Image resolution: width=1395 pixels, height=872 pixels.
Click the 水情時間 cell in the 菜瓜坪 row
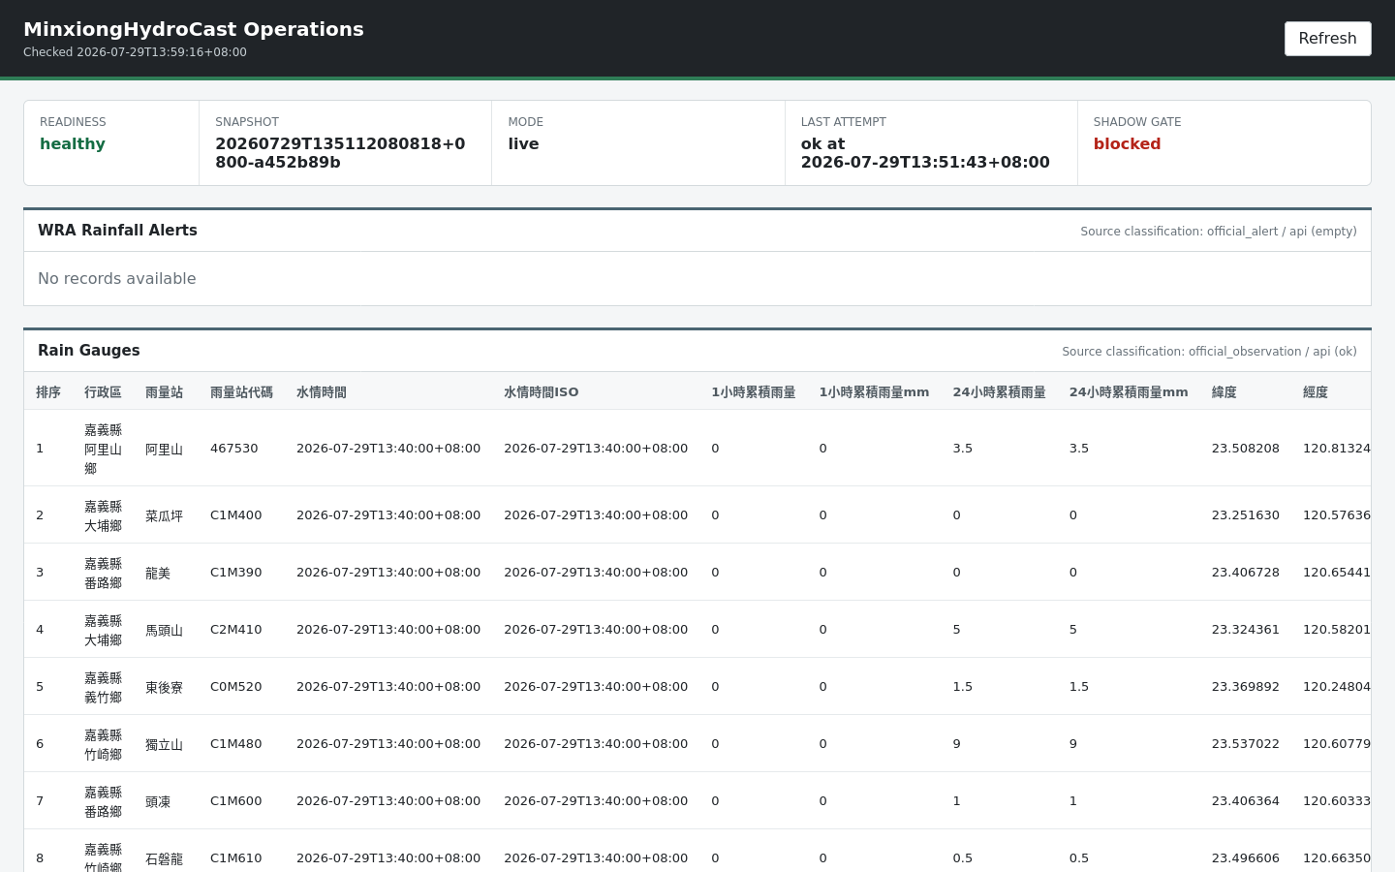coord(388,515)
